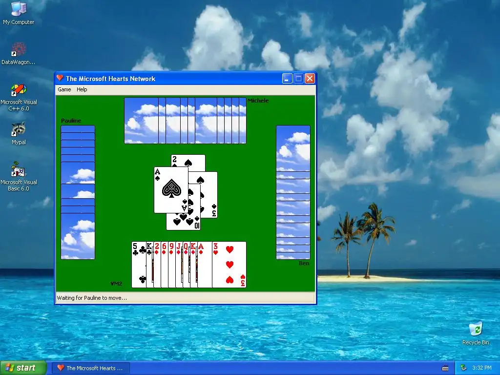Open the Windows start menu
This screenshot has width=500, height=375.
coord(23,368)
